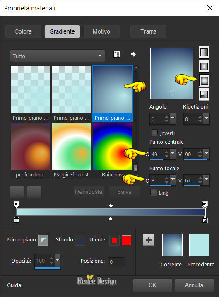Enable the Inverti checkbox
219x297 pixels.
[x=154, y=133]
